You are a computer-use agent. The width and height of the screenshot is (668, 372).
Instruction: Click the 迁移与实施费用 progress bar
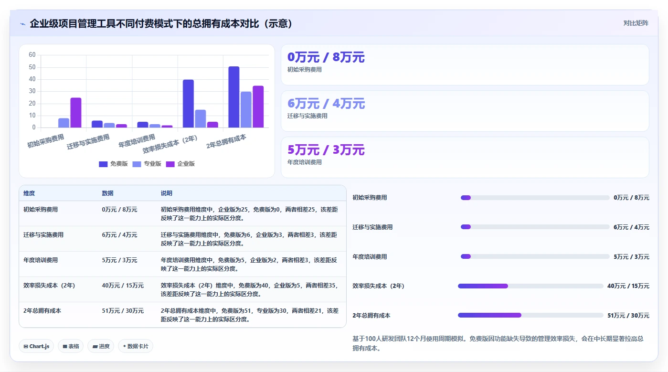click(535, 227)
